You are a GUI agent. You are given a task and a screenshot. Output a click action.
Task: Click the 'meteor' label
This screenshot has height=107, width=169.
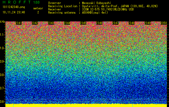pos(38,8)
